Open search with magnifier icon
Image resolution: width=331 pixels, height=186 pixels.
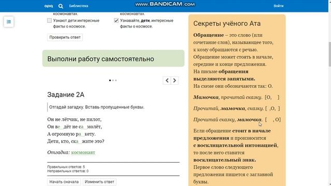click(61, 6)
